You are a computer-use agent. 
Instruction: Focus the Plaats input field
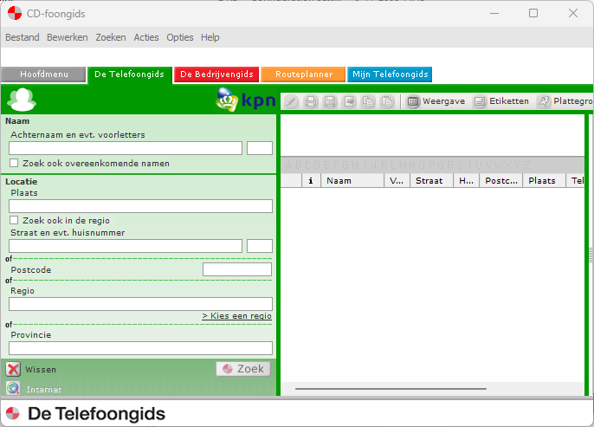pyautogui.click(x=140, y=206)
